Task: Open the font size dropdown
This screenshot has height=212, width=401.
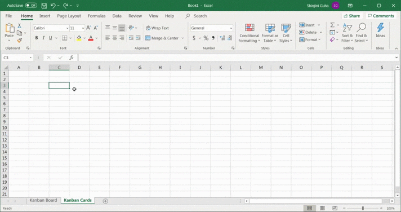Action: (83, 28)
